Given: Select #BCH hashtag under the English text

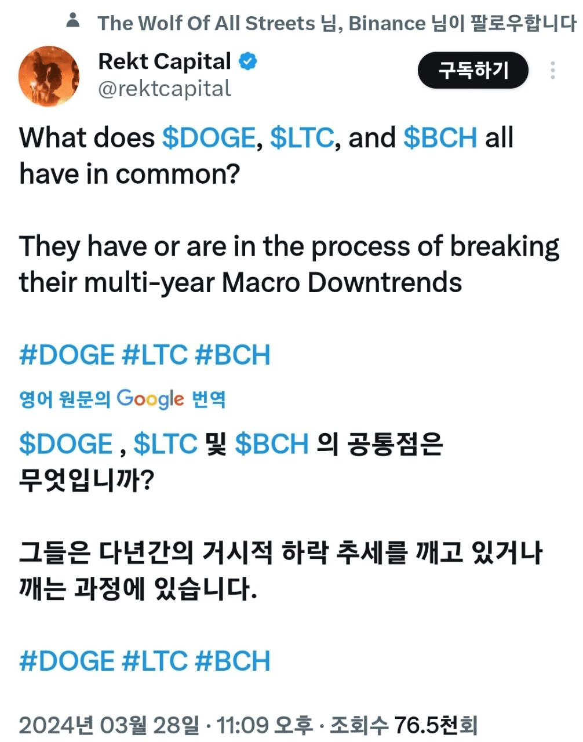Looking at the screenshot, I should 233,355.
